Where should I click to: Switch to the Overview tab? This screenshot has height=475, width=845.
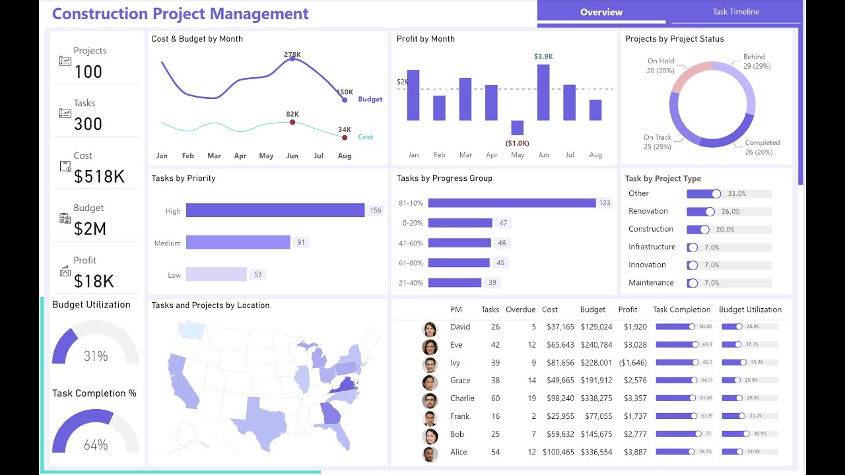[x=601, y=12]
